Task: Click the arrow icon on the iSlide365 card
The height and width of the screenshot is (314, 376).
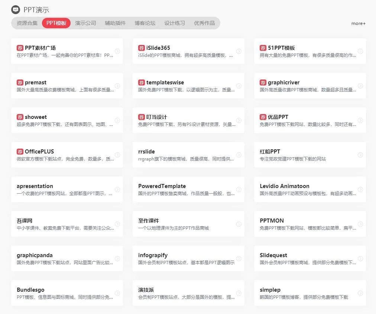Action: coord(239,51)
